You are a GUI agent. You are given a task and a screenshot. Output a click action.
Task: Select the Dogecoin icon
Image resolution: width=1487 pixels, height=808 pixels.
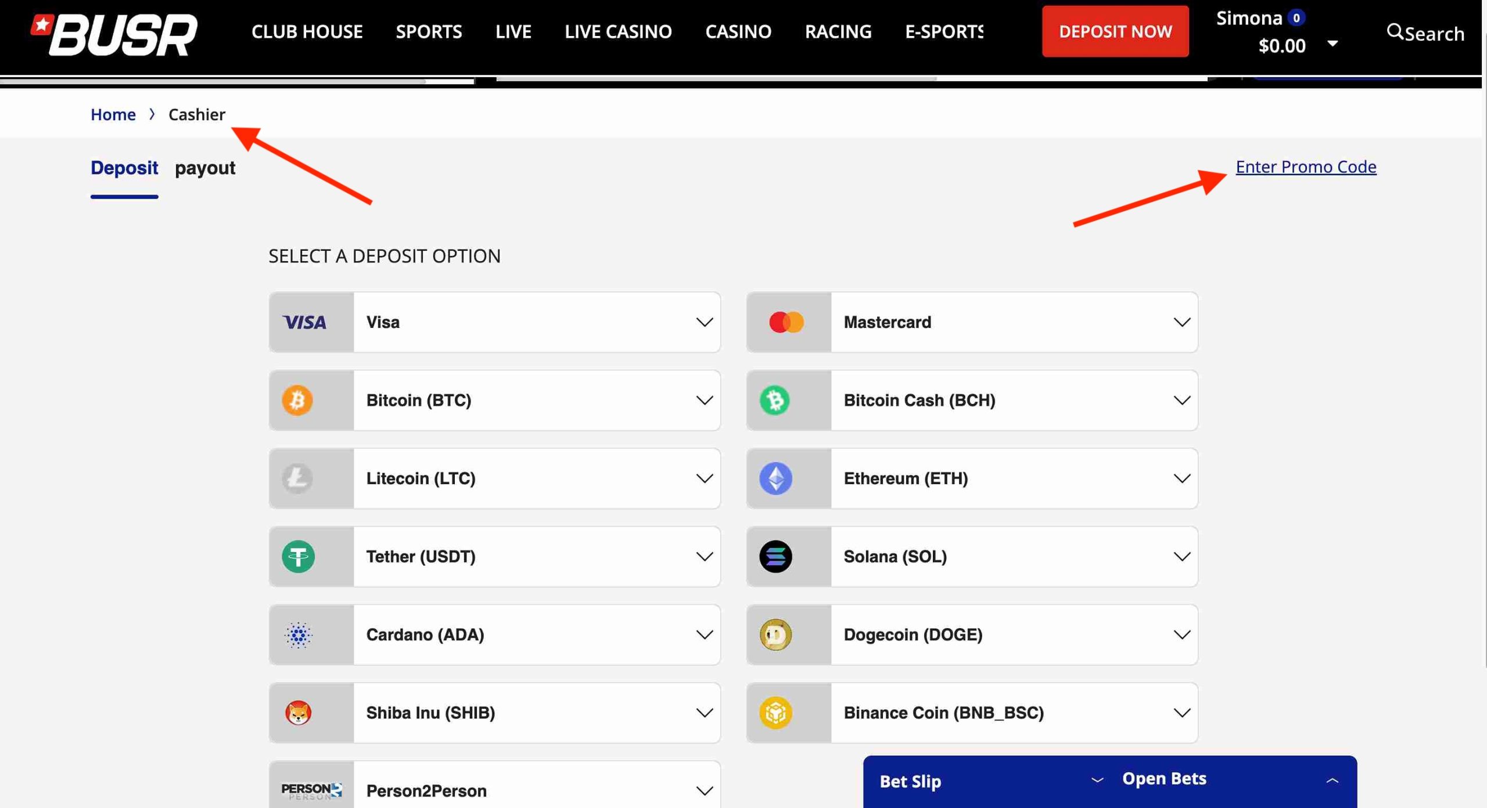(x=777, y=634)
